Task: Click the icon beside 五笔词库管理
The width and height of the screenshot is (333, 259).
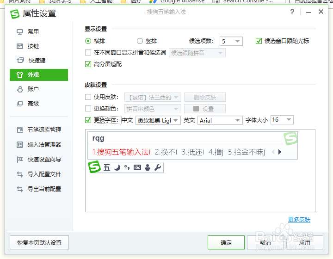Action: coord(20,129)
